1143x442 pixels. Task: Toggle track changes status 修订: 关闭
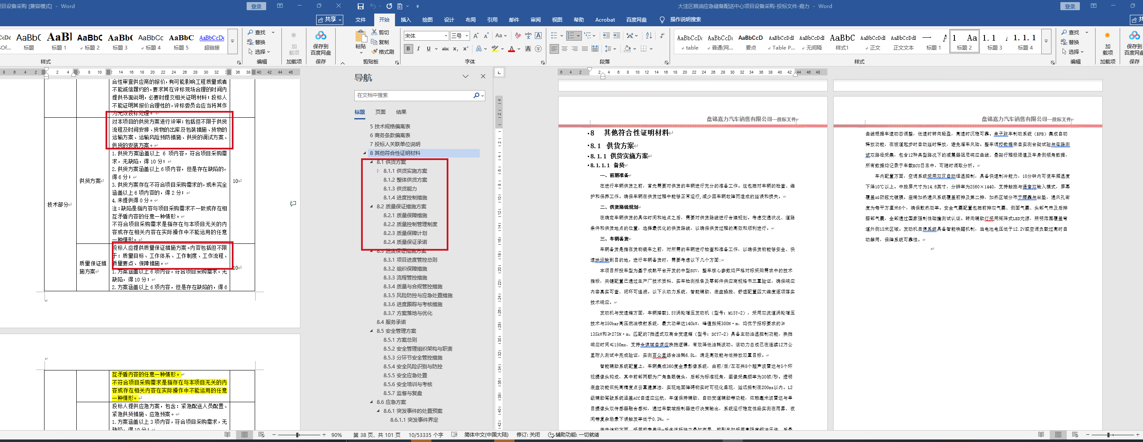[x=528, y=435]
